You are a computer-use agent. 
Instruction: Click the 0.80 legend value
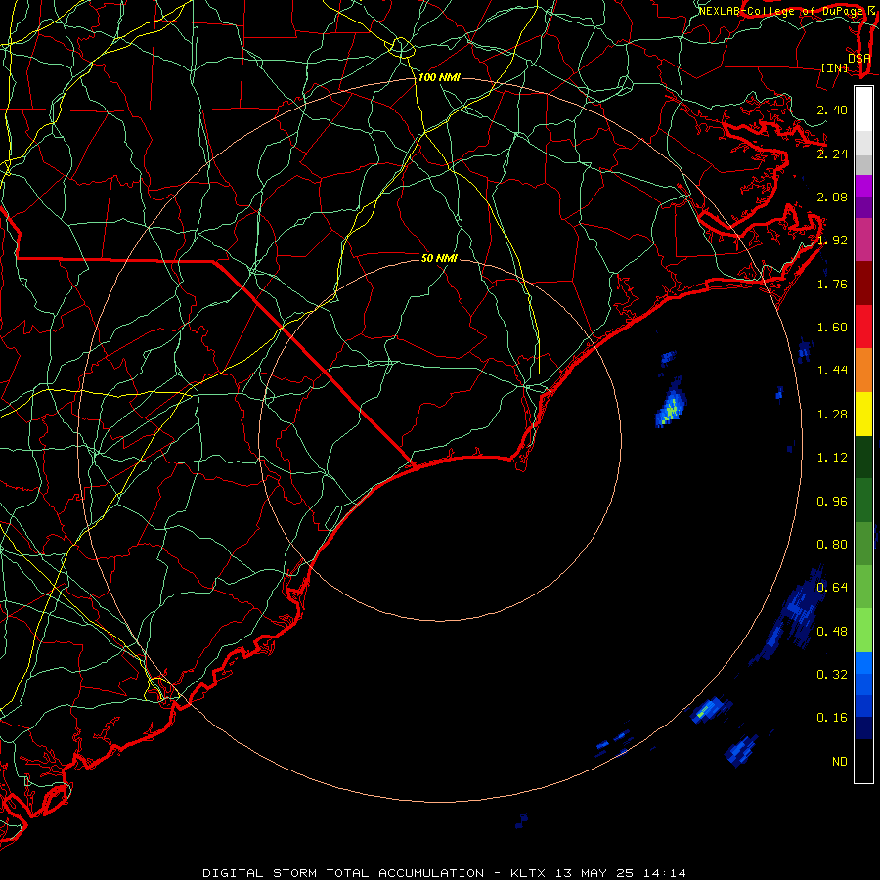832,545
